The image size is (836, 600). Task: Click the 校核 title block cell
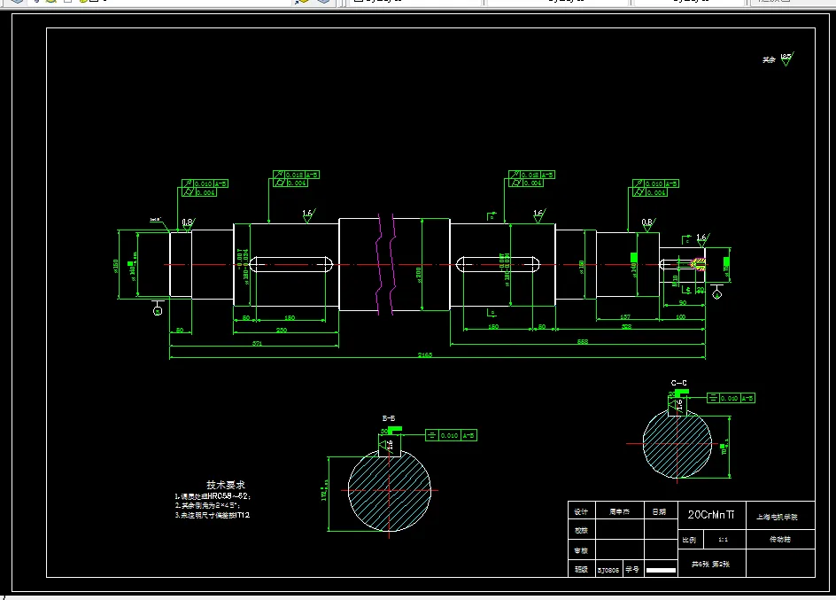pos(581,531)
